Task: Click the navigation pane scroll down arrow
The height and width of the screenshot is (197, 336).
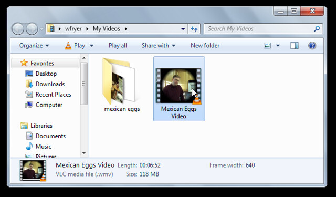Action: tap(84, 153)
